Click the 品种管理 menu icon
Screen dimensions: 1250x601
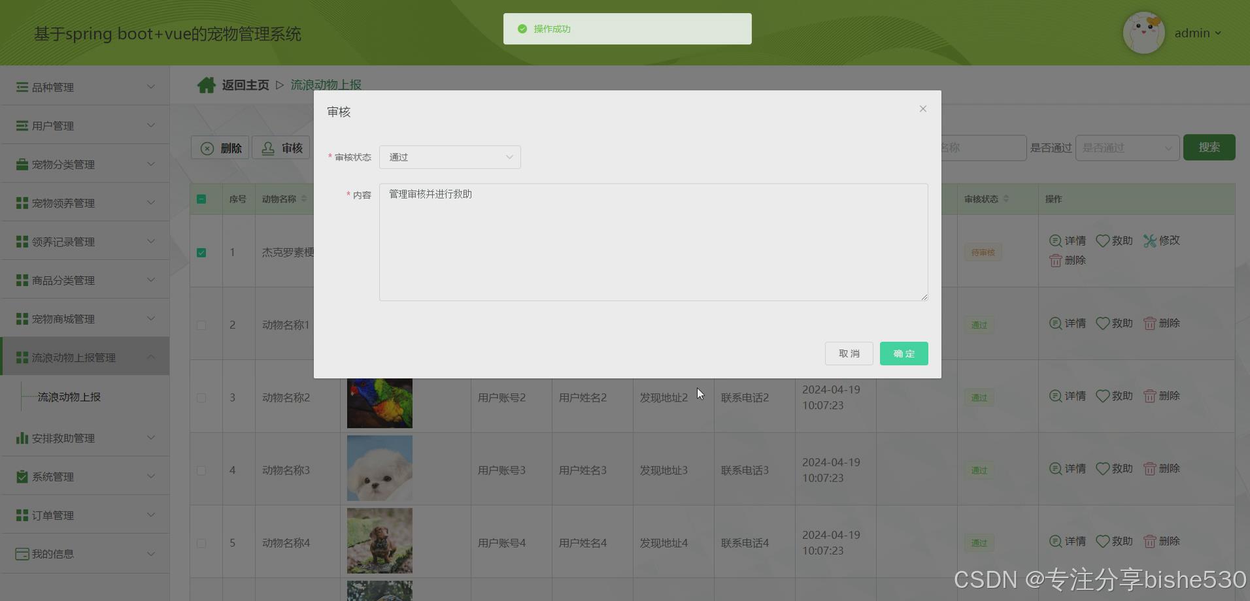[22, 87]
